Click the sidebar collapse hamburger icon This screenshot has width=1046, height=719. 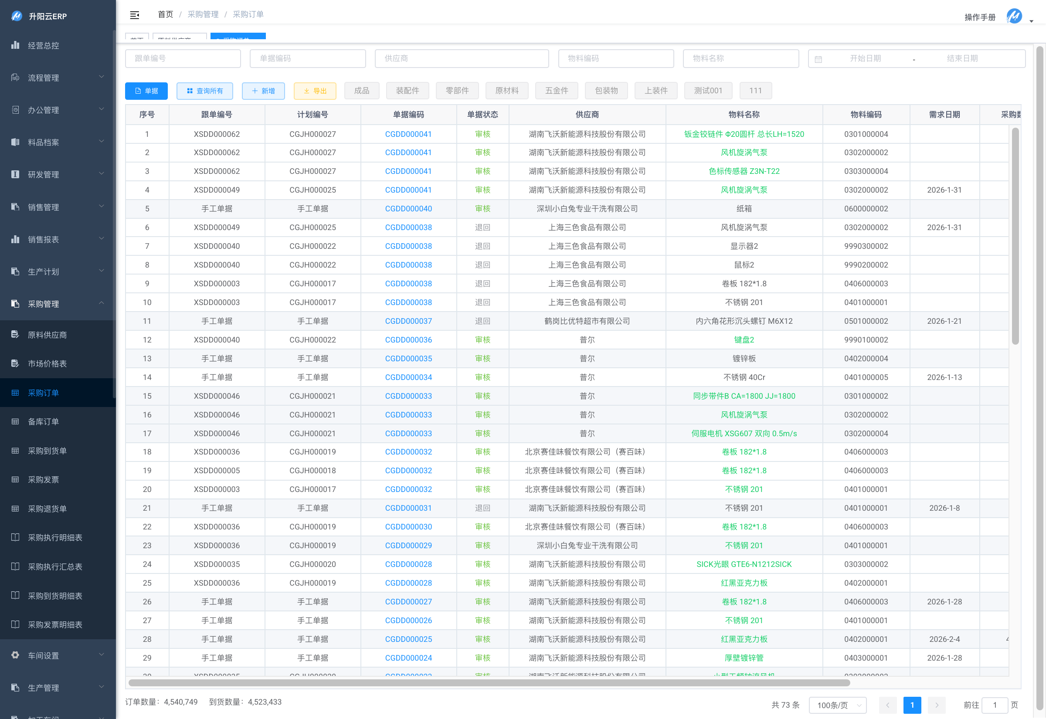click(134, 15)
